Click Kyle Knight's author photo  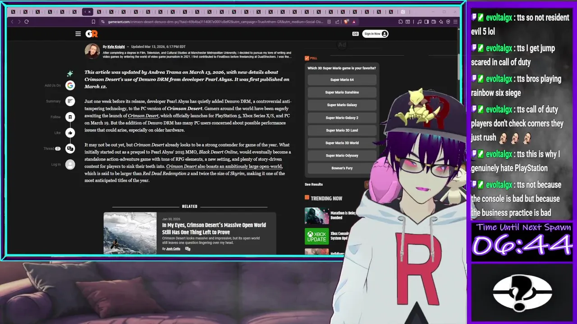point(92,51)
